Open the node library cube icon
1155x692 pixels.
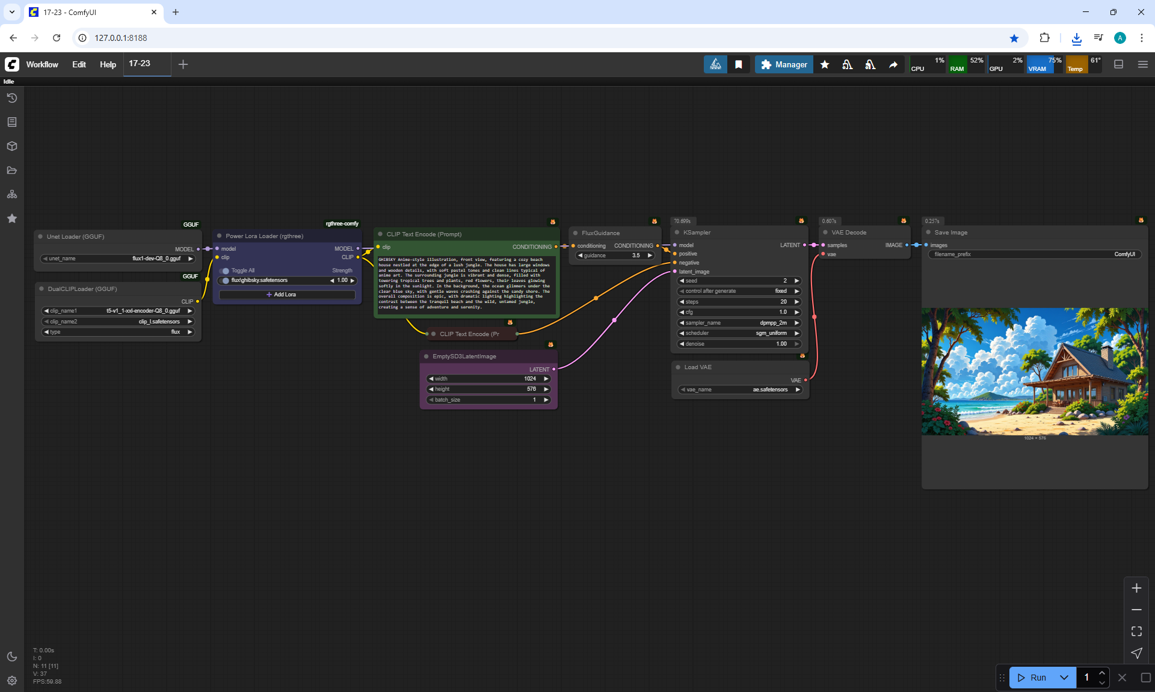point(12,146)
